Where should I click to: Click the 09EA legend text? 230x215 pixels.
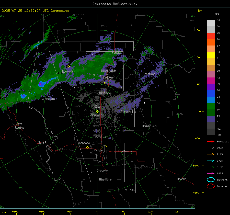pyautogui.click(x=220, y=148)
